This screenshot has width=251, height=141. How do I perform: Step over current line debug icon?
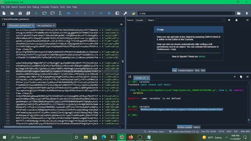(77, 13)
